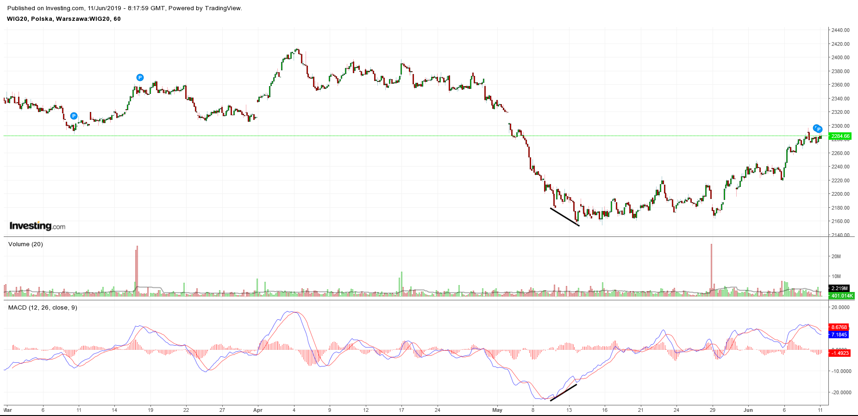
Task: Click the 2440.00 price axis label
Action: [x=840, y=30]
